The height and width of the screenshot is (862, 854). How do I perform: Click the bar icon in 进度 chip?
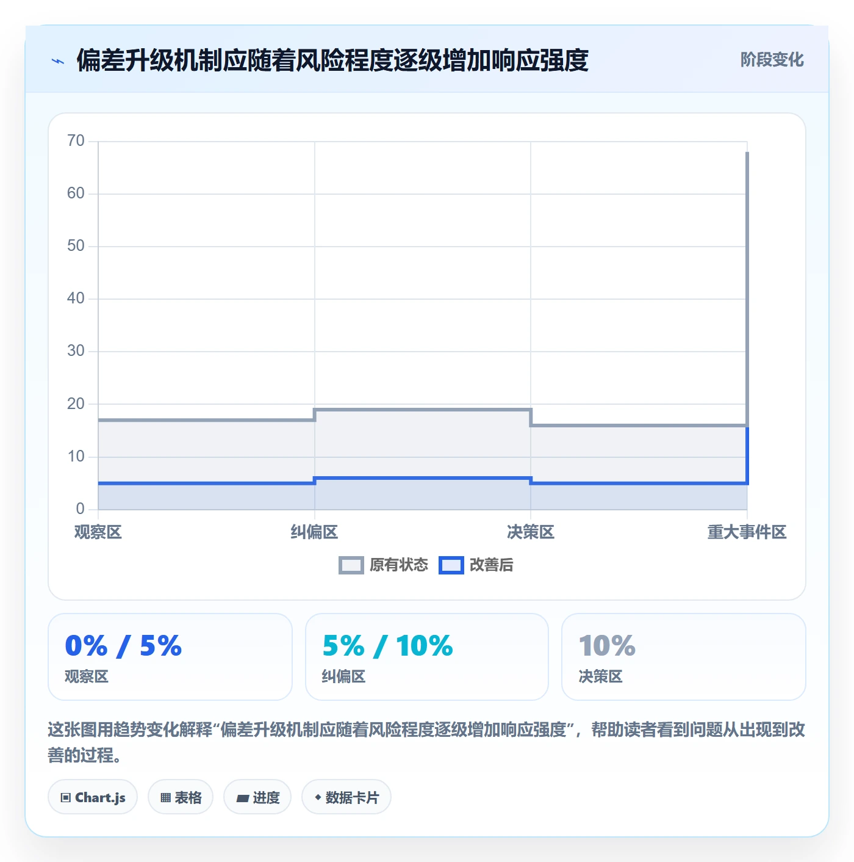[x=243, y=798]
